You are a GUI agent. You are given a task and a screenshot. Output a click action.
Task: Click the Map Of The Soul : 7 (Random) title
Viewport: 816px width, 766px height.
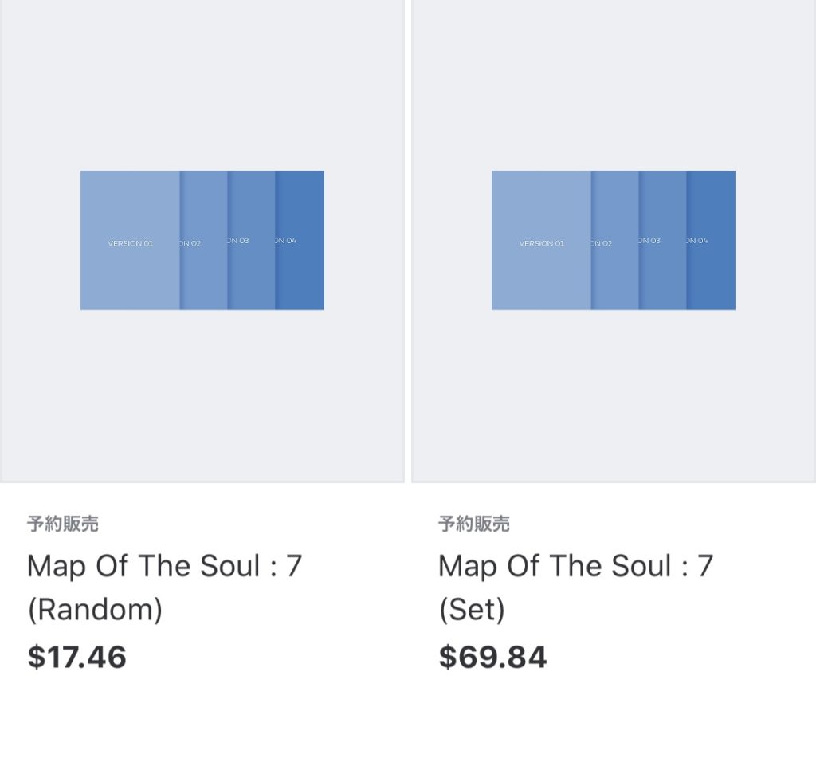164,587
